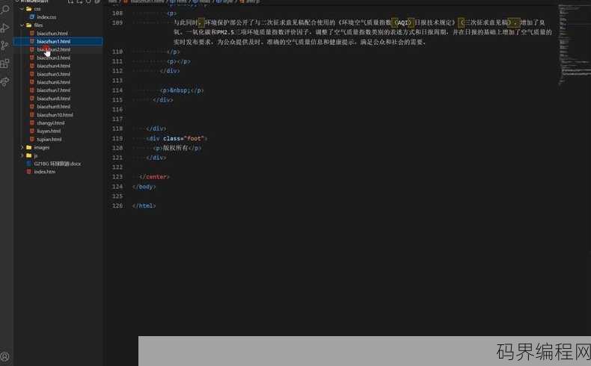Click line number 109 in the gutter
The height and width of the screenshot is (366, 591).
(x=117, y=22)
